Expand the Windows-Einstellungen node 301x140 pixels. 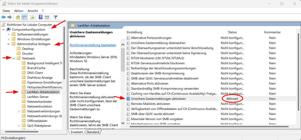[x=8, y=39]
